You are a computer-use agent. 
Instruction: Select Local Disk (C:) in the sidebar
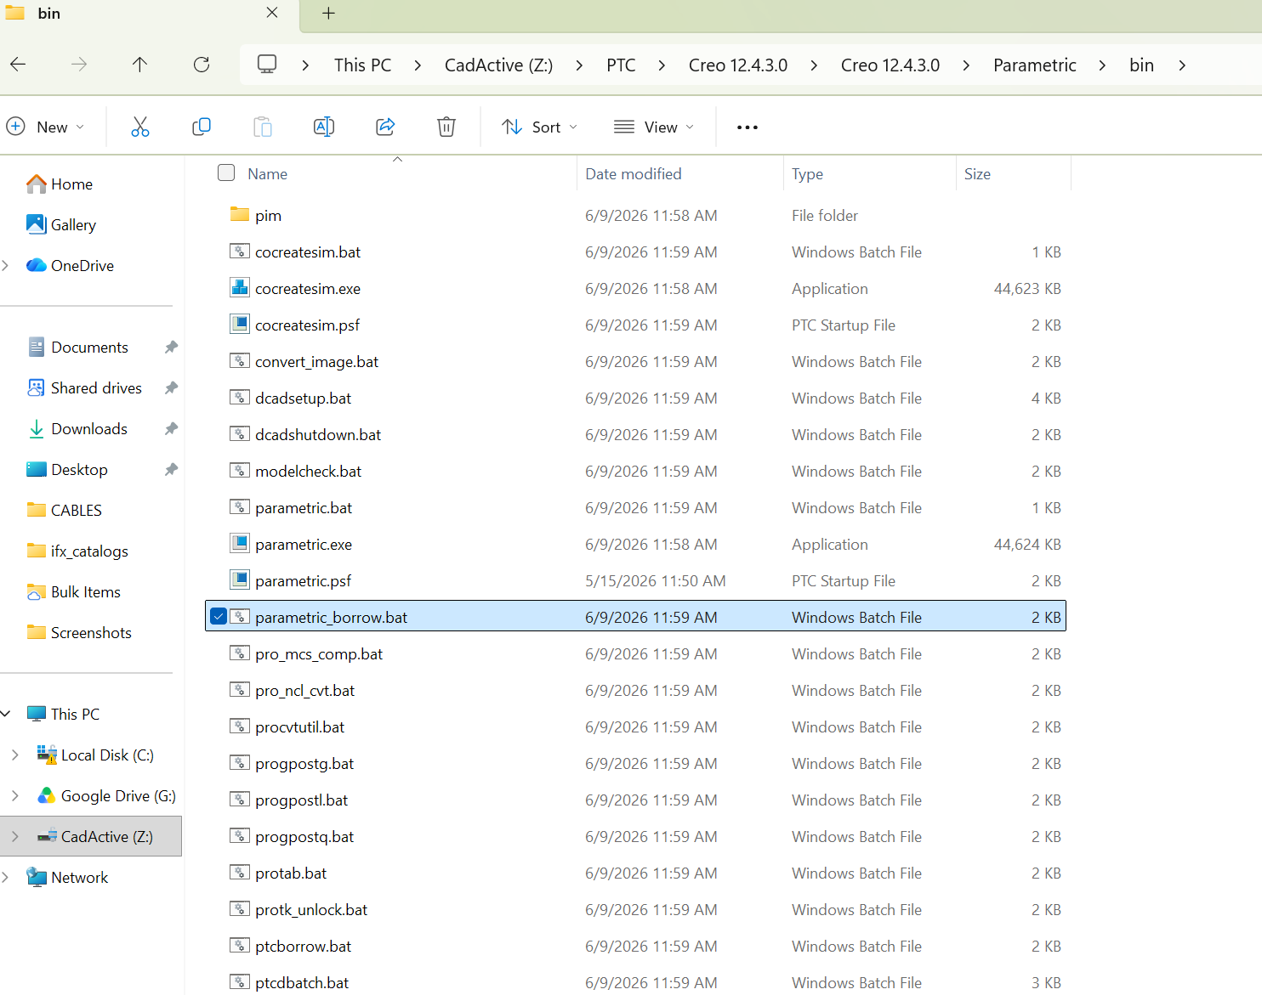click(95, 755)
